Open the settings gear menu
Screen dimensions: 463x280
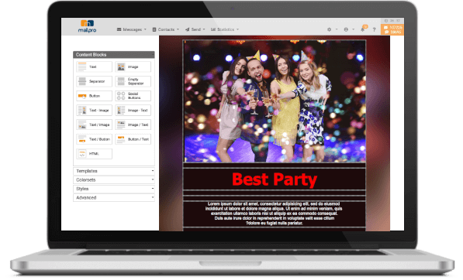tap(332, 29)
